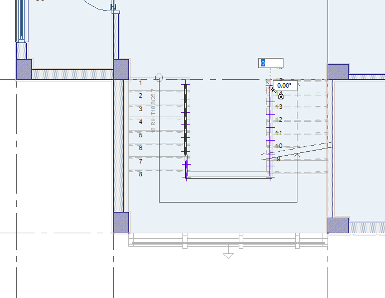Click the stair direction arrowhead near riser 9

(x=297, y=155)
